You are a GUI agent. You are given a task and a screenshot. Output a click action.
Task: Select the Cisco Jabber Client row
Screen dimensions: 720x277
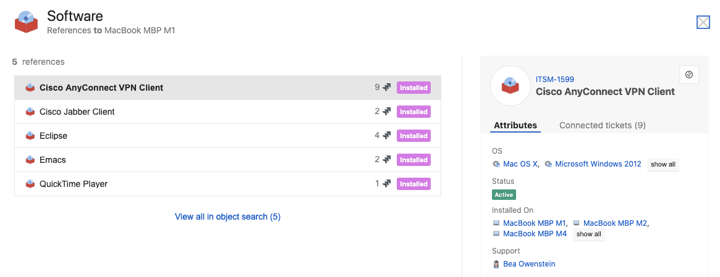[228, 112]
